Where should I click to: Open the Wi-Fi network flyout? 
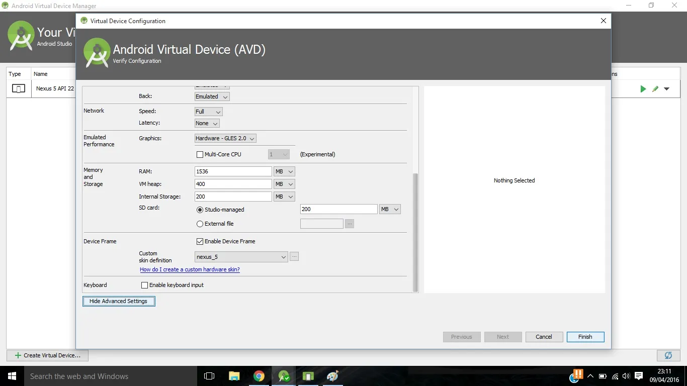tap(615, 376)
